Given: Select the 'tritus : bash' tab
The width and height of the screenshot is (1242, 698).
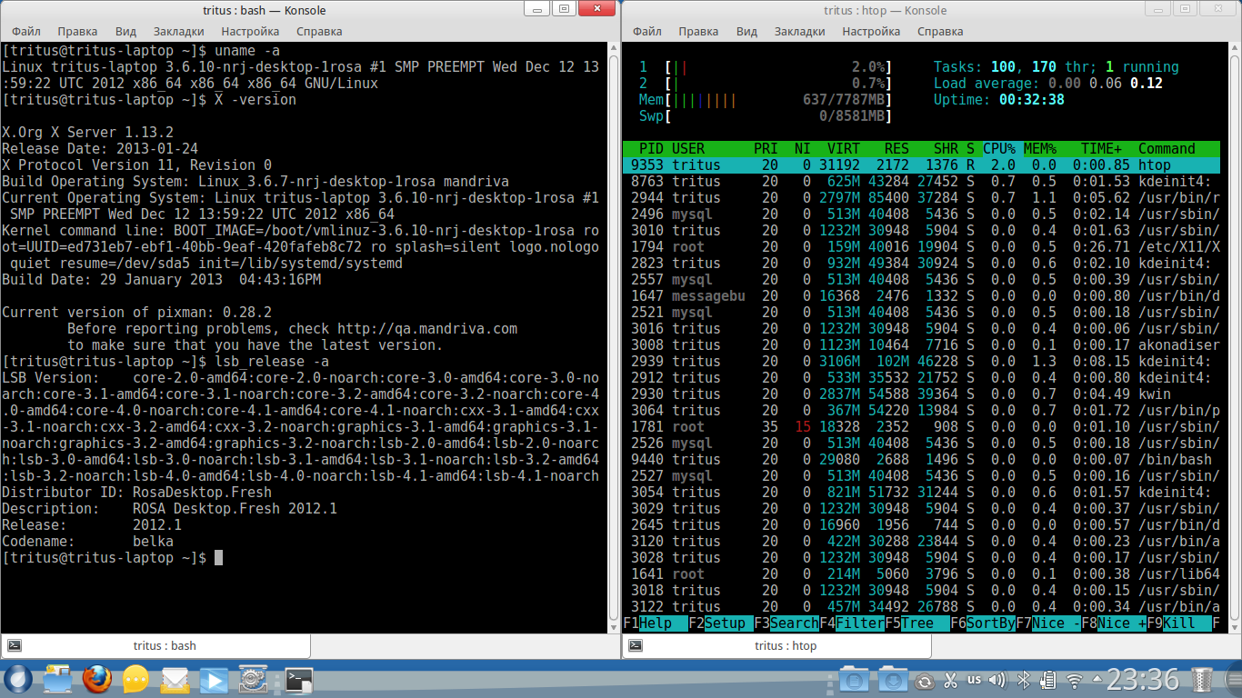Looking at the screenshot, I should (155, 646).
